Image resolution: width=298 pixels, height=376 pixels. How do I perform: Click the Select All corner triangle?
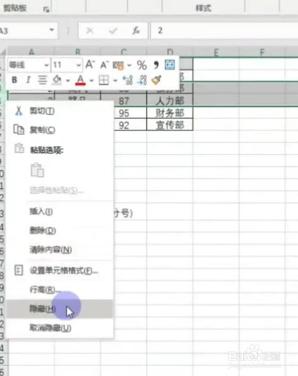tap(3, 52)
